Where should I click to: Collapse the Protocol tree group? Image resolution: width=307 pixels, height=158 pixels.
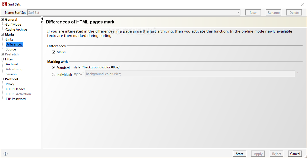point(2,79)
